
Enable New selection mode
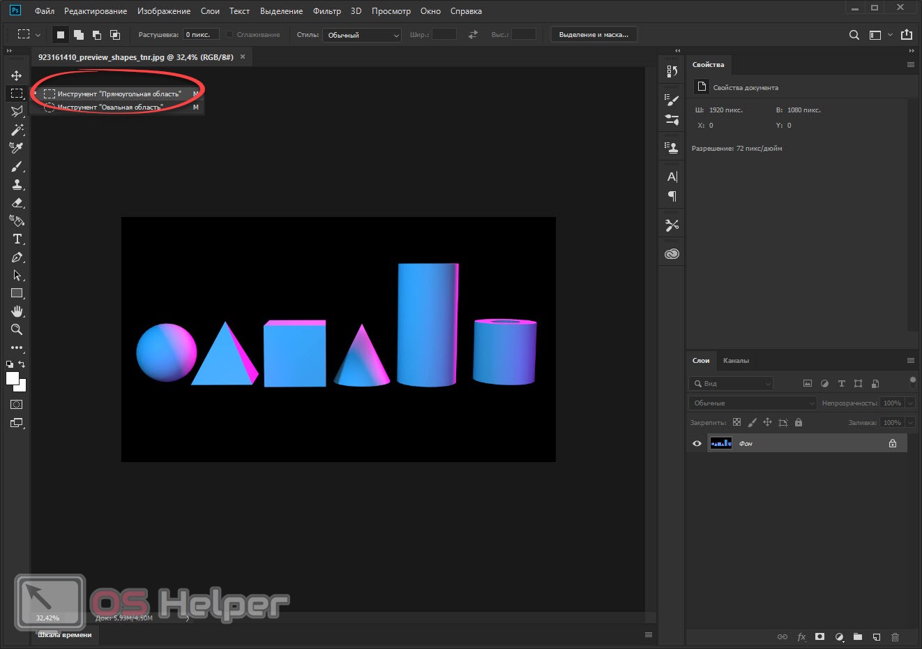(x=61, y=35)
